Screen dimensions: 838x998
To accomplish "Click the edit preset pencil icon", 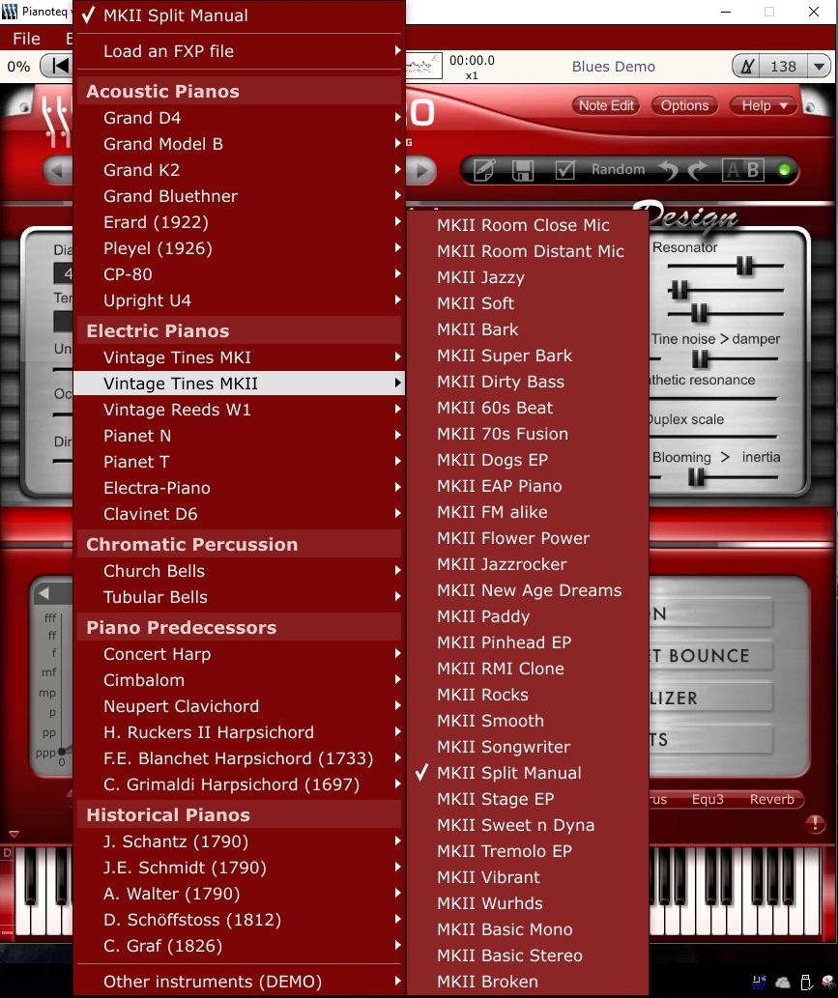I will [484, 170].
